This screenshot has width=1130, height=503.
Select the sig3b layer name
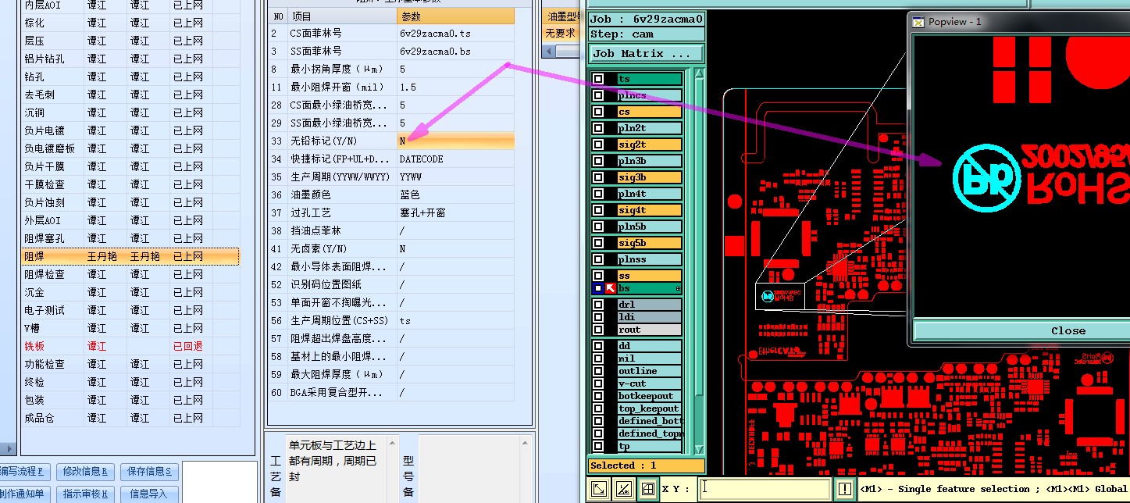pyautogui.click(x=649, y=177)
